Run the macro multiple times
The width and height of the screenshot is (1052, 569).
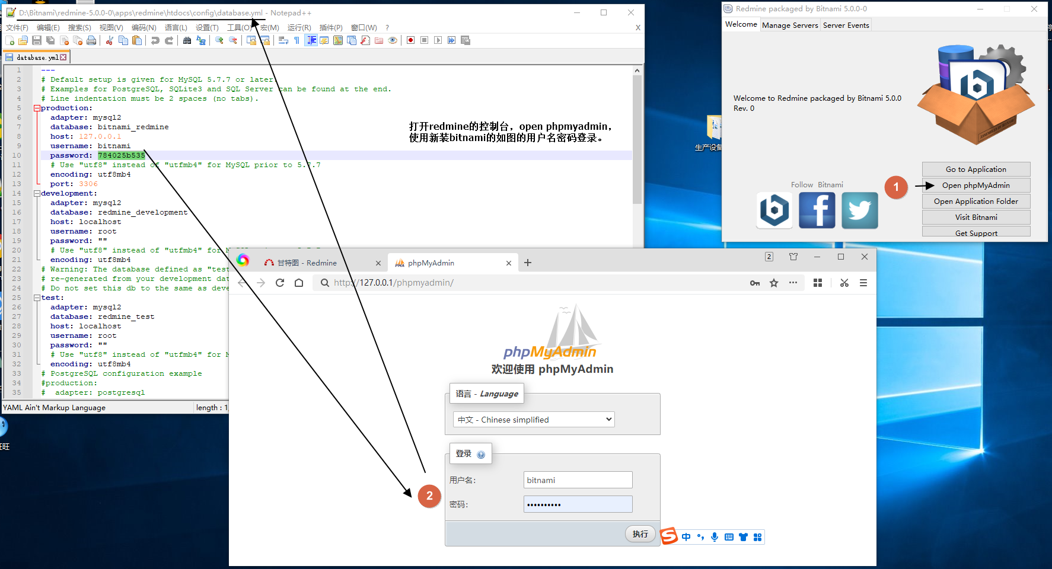(451, 40)
